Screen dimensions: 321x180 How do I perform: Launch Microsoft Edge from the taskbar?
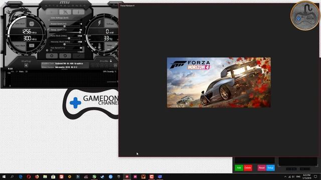(x=21, y=176)
